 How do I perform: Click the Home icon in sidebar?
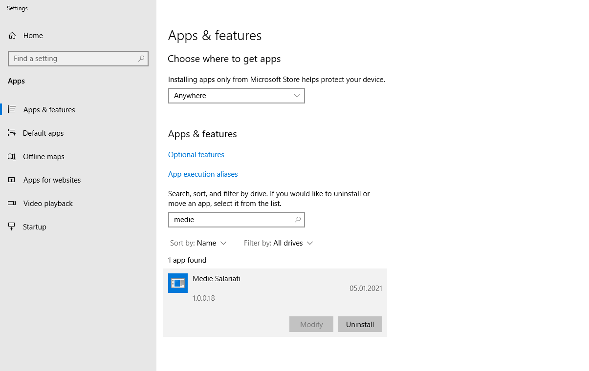click(12, 35)
